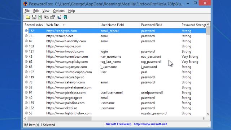Click the vertical scrollbar thumb
This screenshot has width=231, height=130.
click(208, 31)
